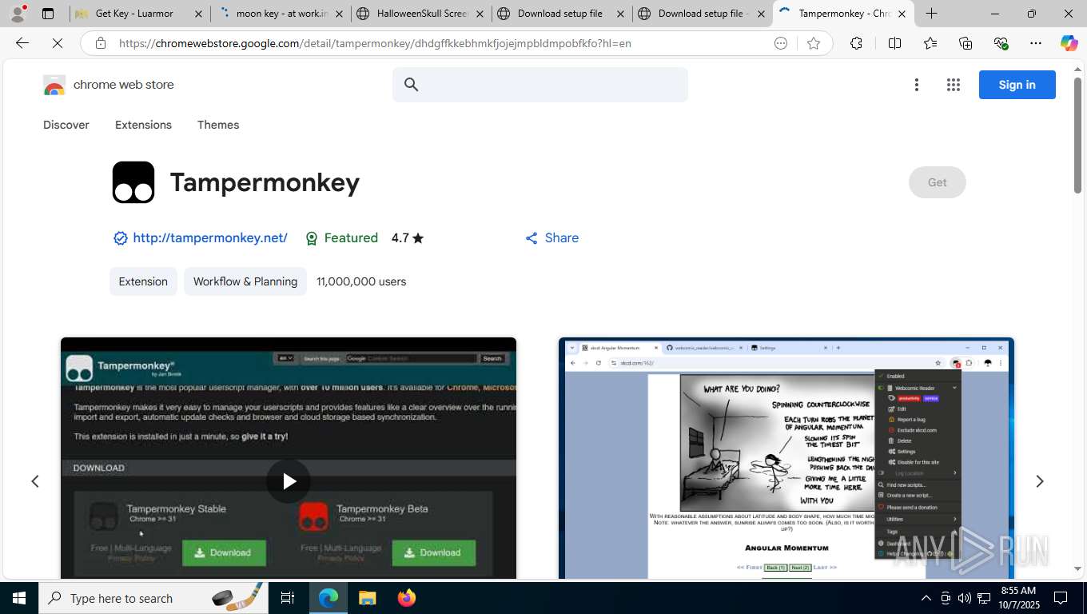This screenshot has width=1087, height=614.
Task: Open Copilot sidebar icon
Action: click(x=1069, y=43)
